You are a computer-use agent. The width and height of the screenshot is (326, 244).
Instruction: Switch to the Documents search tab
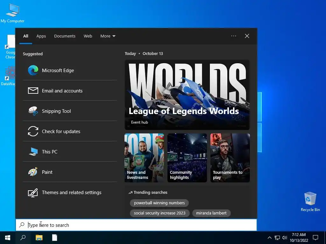65,36
